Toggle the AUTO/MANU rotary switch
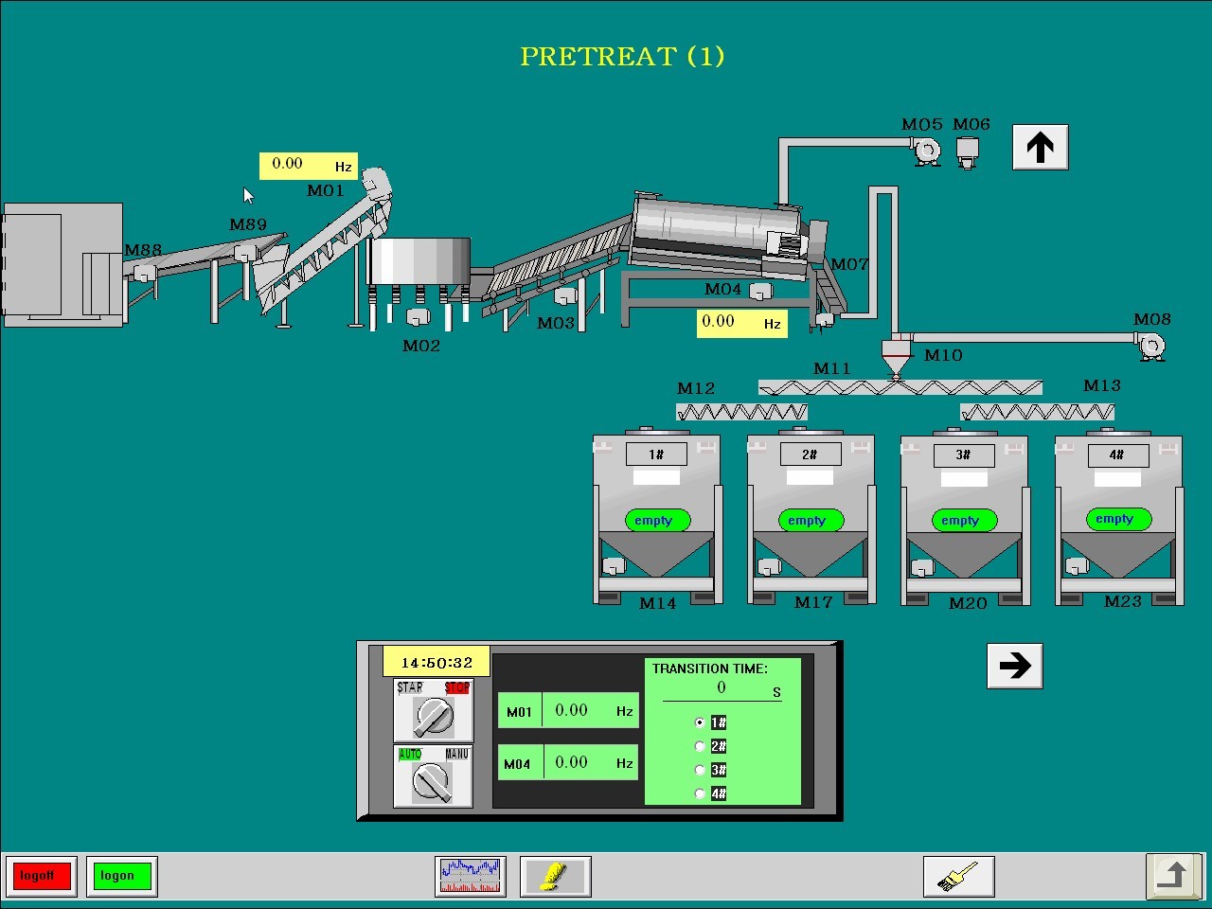The height and width of the screenshot is (909, 1212). click(x=433, y=776)
